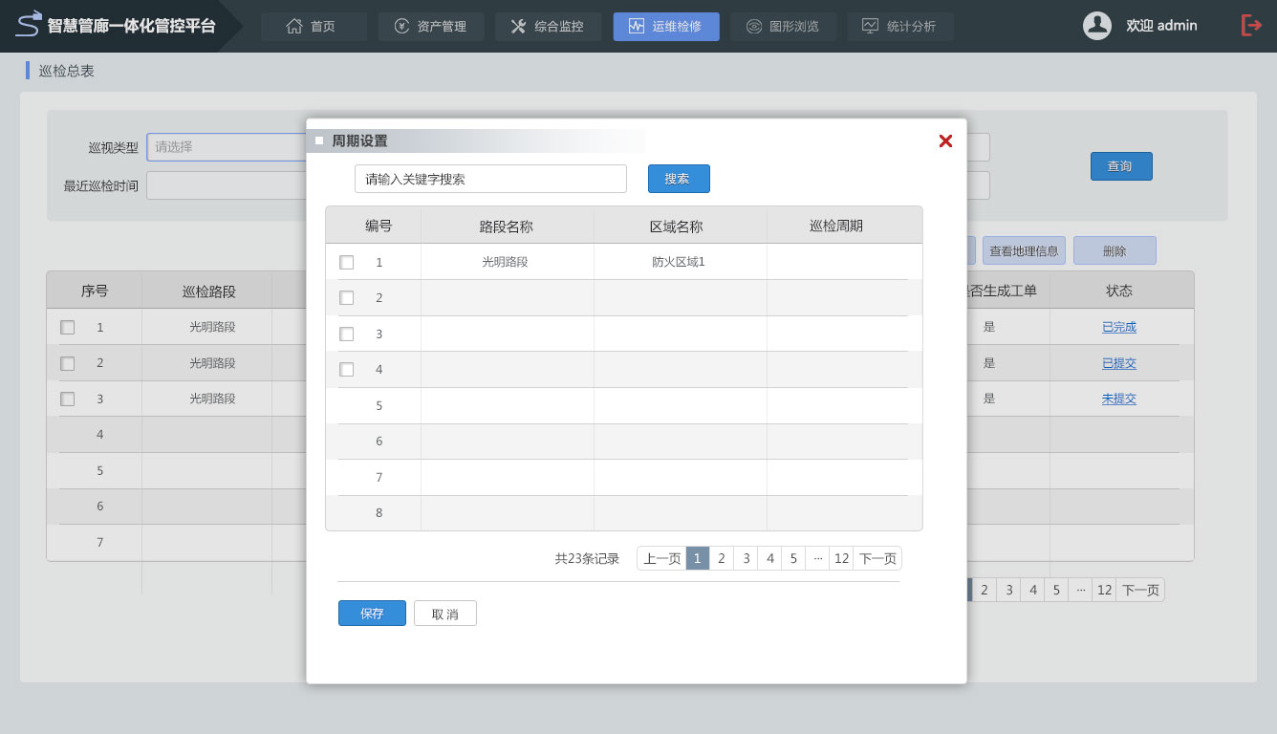This screenshot has width=1277, height=734.
Task: Open the 首页 home navigation tab
Action: [313, 27]
